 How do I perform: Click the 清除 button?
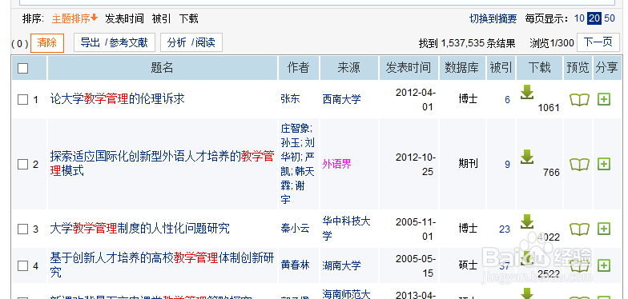pos(47,43)
